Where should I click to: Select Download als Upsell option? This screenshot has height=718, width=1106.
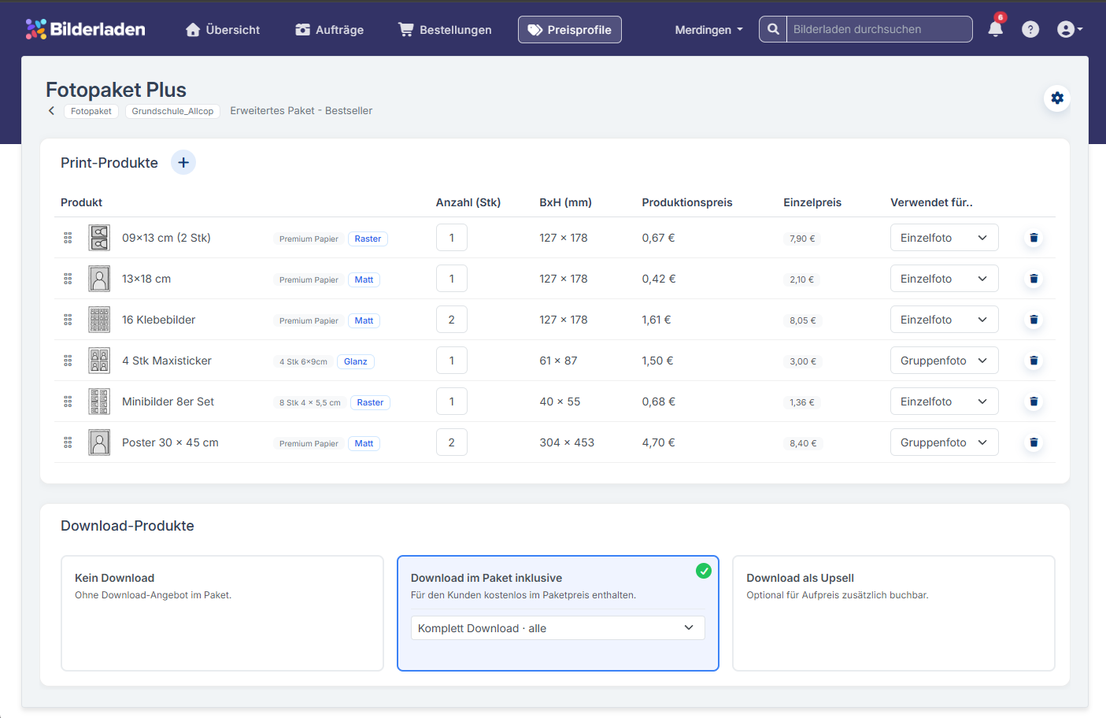click(893, 613)
